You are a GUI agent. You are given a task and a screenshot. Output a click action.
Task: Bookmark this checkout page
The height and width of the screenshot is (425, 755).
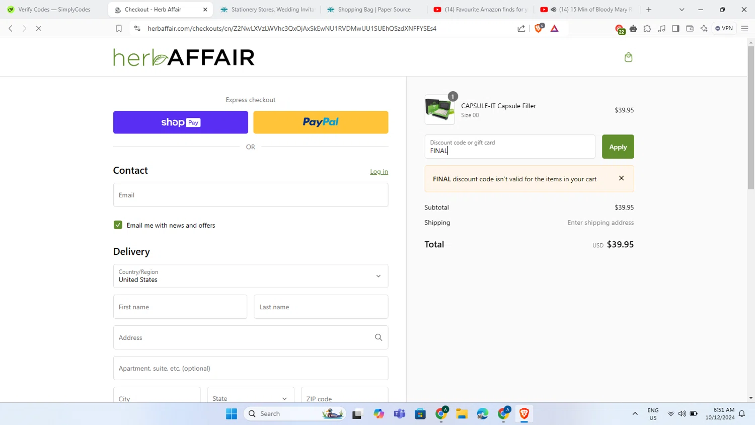[x=119, y=29]
